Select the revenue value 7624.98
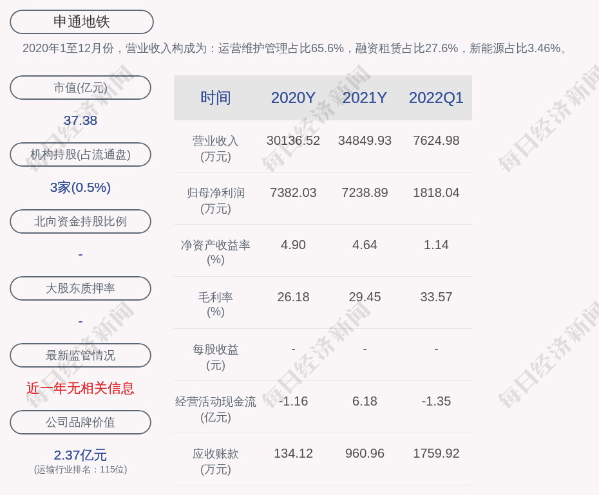 (436, 140)
